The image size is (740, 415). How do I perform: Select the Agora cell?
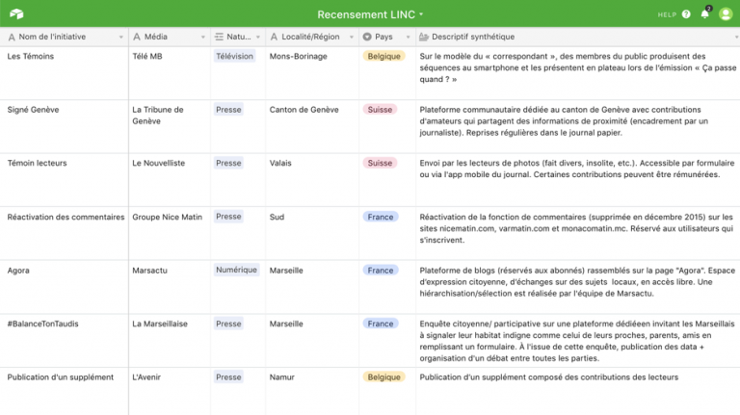point(65,287)
